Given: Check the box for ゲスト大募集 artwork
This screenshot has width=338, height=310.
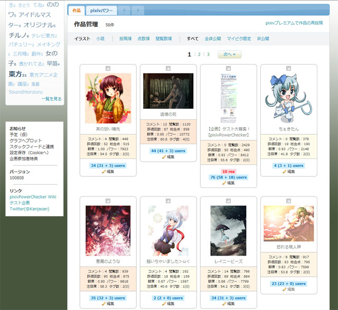Looking at the screenshot, I should pyautogui.click(x=228, y=69).
